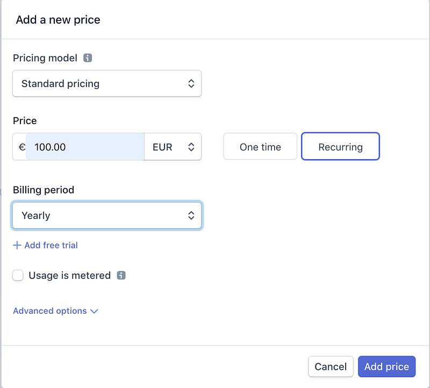Click the plus icon beside Add free trial
Viewport: 430px width, 388px height.
coord(17,245)
